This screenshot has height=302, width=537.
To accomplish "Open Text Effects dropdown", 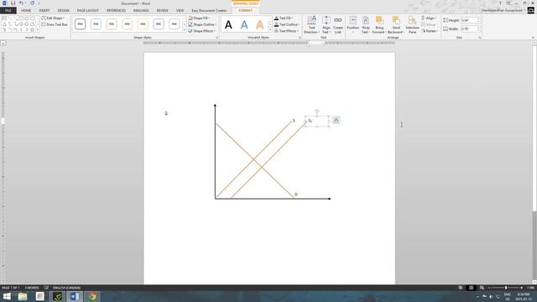I will [286, 31].
